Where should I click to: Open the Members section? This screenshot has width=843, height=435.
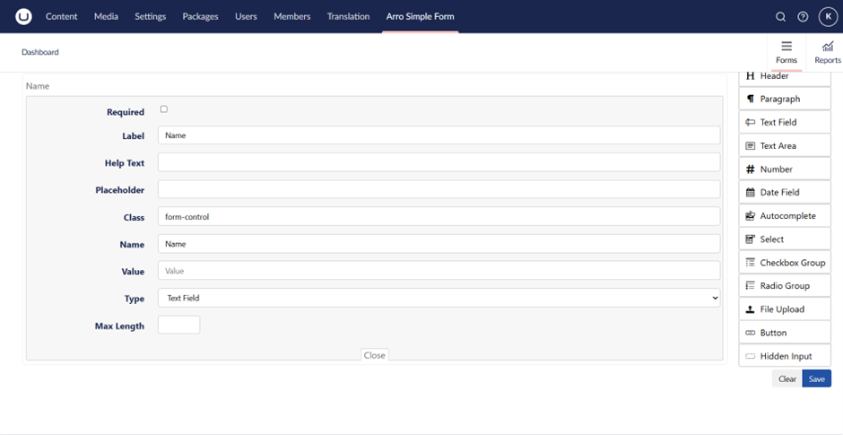click(x=291, y=16)
